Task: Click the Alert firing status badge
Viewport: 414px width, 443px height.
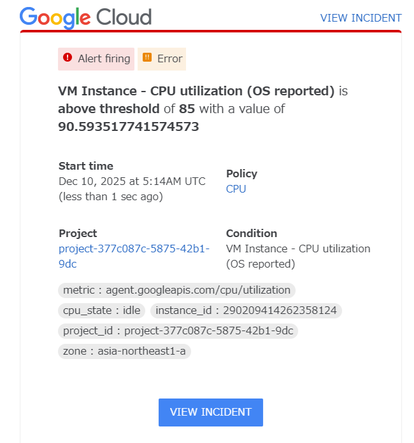Action: [96, 59]
